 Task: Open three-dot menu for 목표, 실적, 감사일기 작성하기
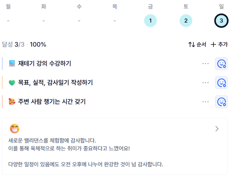pyautogui.click(x=205, y=83)
